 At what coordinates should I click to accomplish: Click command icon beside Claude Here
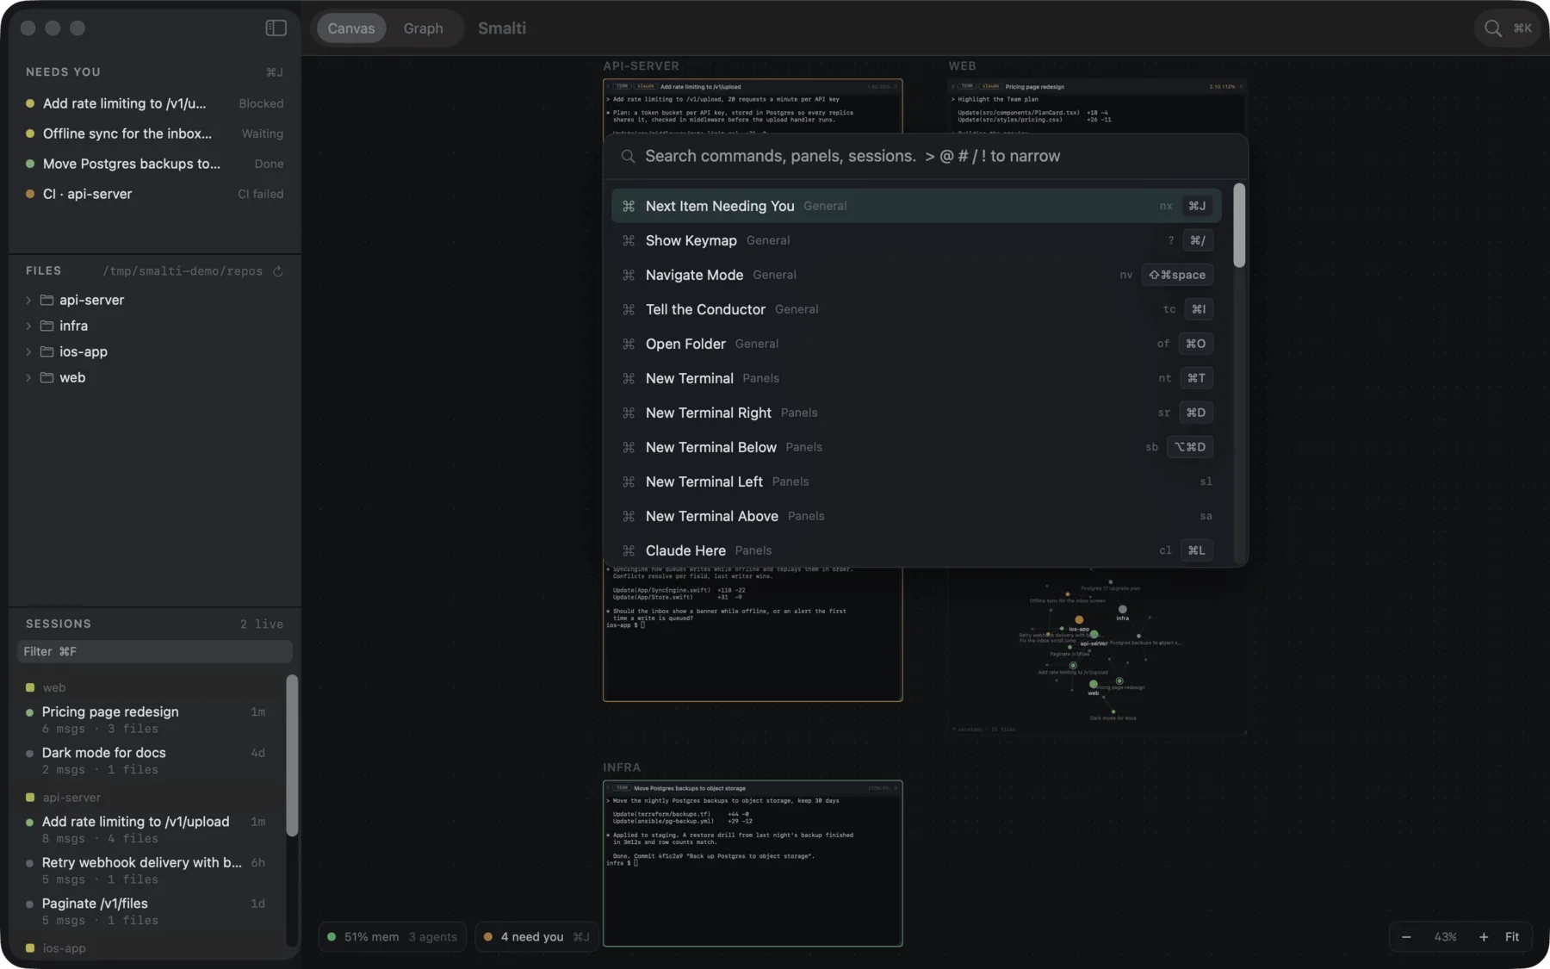629,550
